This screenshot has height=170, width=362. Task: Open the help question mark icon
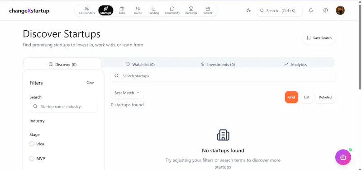(x=325, y=10)
